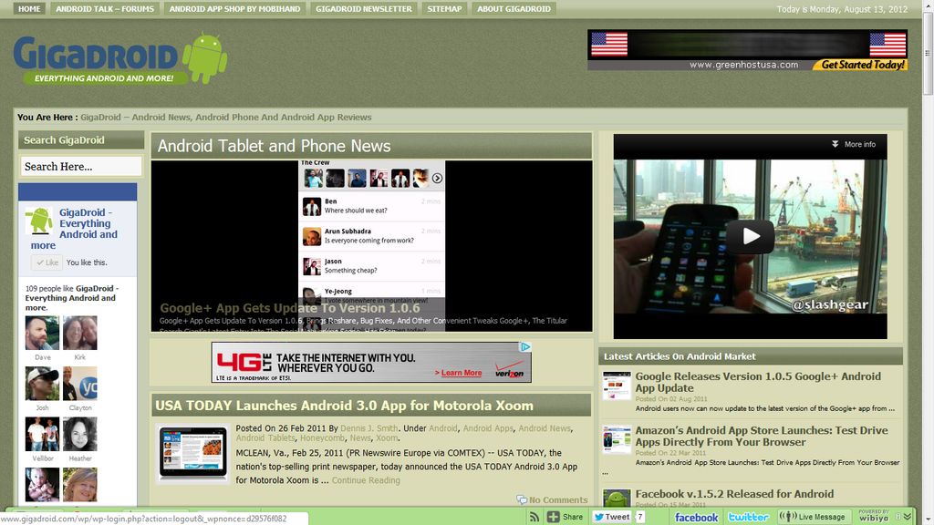The image size is (934, 525).
Task: Play the slashgear video
Action: tap(750, 236)
